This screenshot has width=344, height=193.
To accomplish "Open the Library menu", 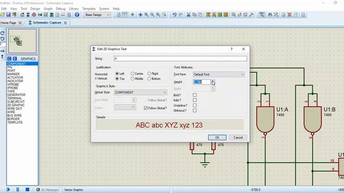I will 74,9.
